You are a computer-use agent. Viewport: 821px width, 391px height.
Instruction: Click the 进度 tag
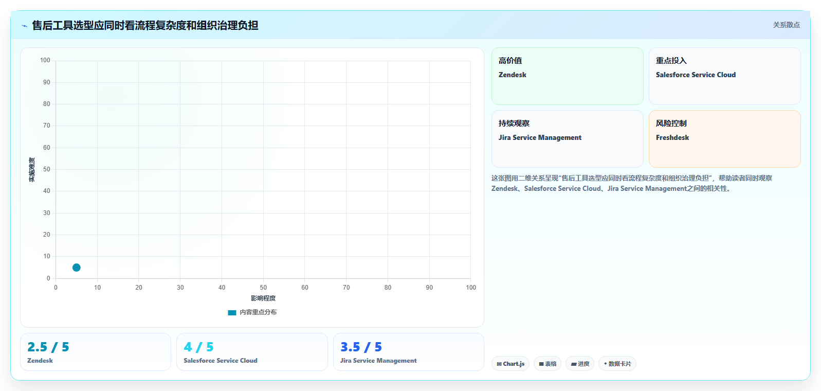tap(580, 364)
